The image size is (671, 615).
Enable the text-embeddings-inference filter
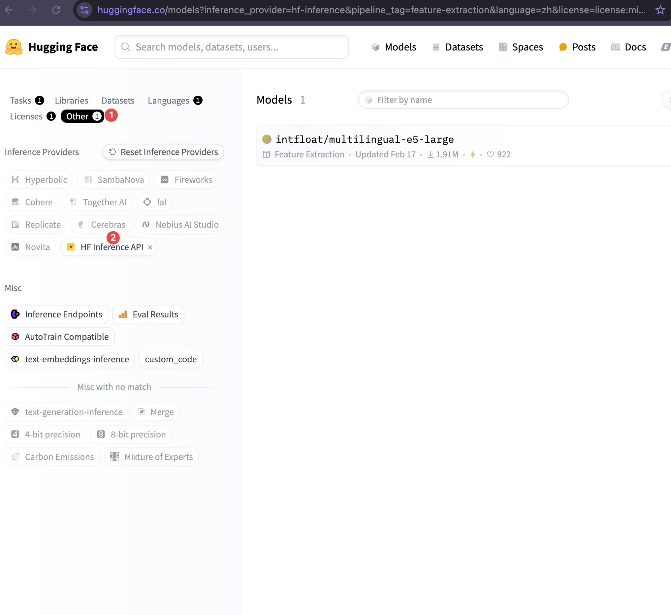click(70, 359)
